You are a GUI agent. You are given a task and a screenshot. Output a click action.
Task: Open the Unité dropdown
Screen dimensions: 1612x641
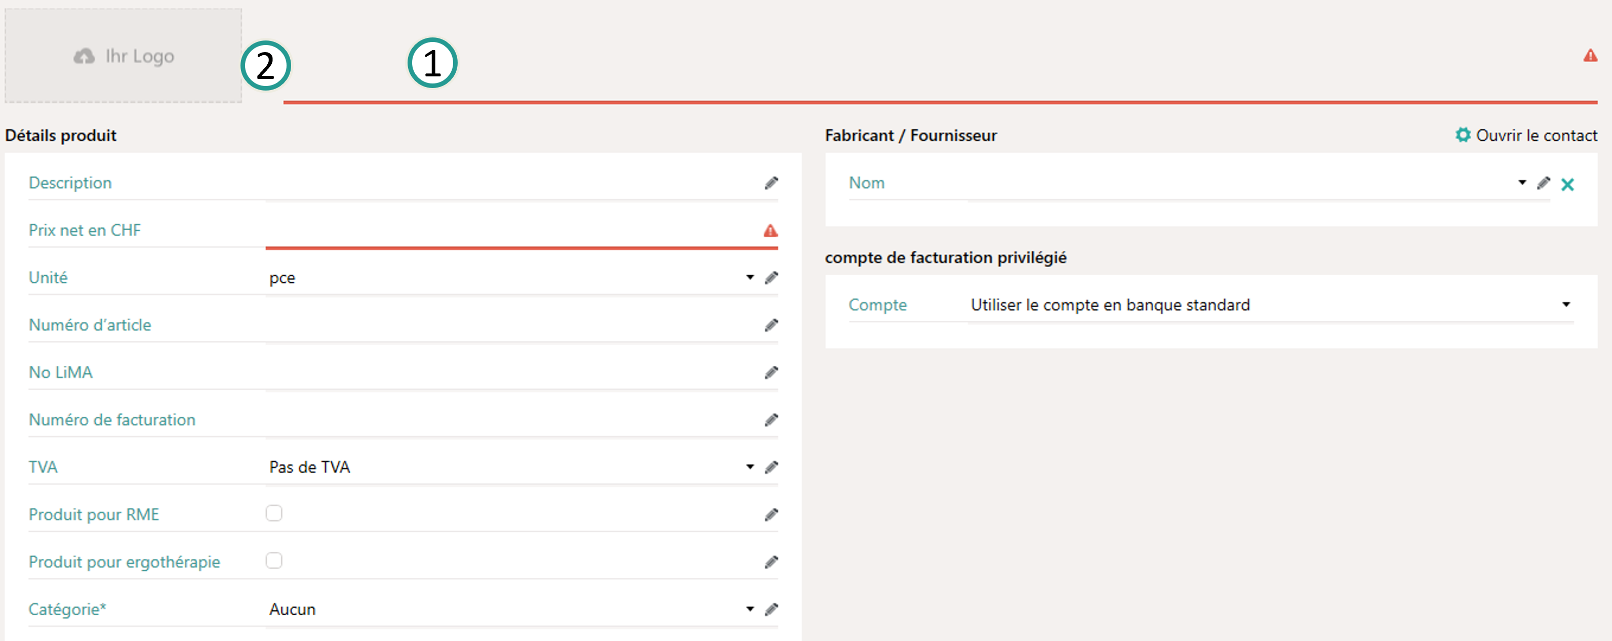click(749, 278)
